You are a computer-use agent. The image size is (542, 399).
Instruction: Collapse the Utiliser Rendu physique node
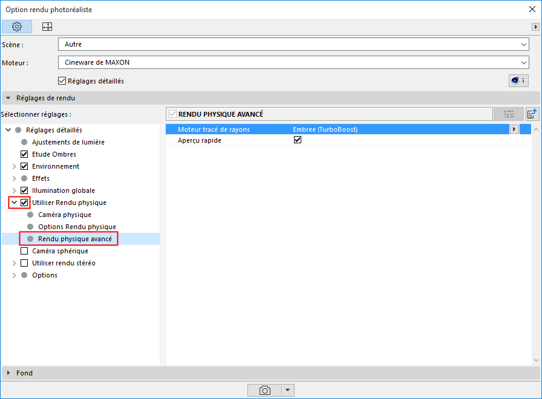[x=14, y=203]
